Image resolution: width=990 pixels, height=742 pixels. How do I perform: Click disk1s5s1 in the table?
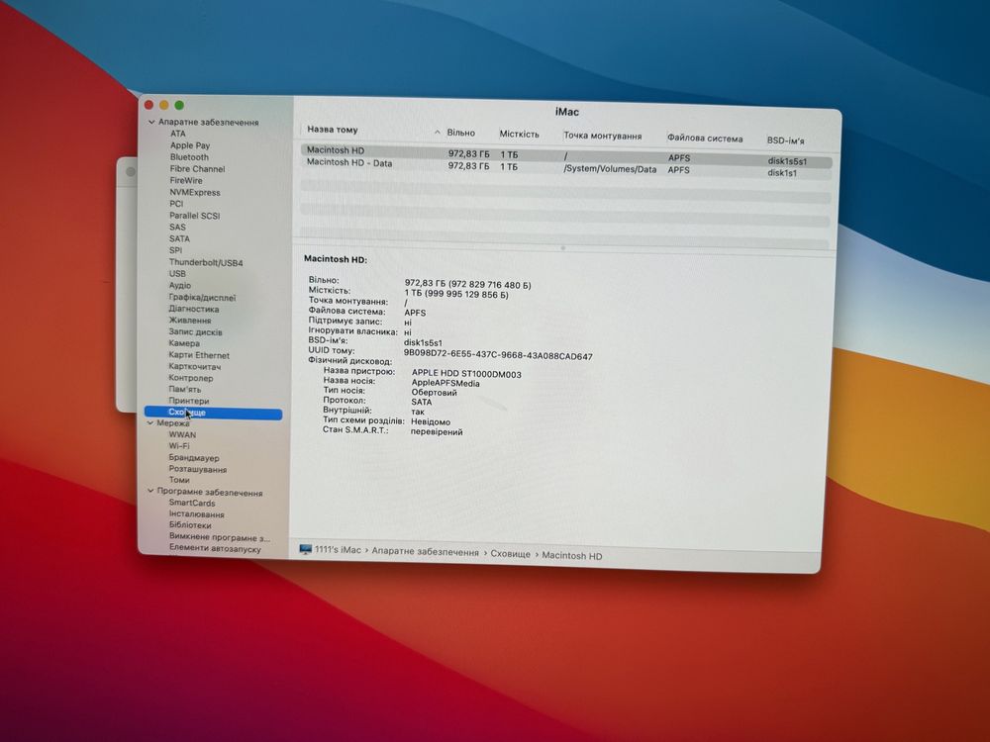point(787,161)
